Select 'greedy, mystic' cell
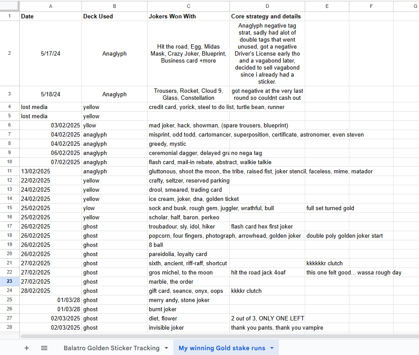Image resolution: width=419 pixels, height=355 pixels. (188, 144)
